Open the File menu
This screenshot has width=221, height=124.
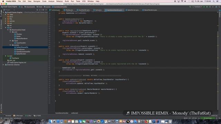(x=19, y=1)
